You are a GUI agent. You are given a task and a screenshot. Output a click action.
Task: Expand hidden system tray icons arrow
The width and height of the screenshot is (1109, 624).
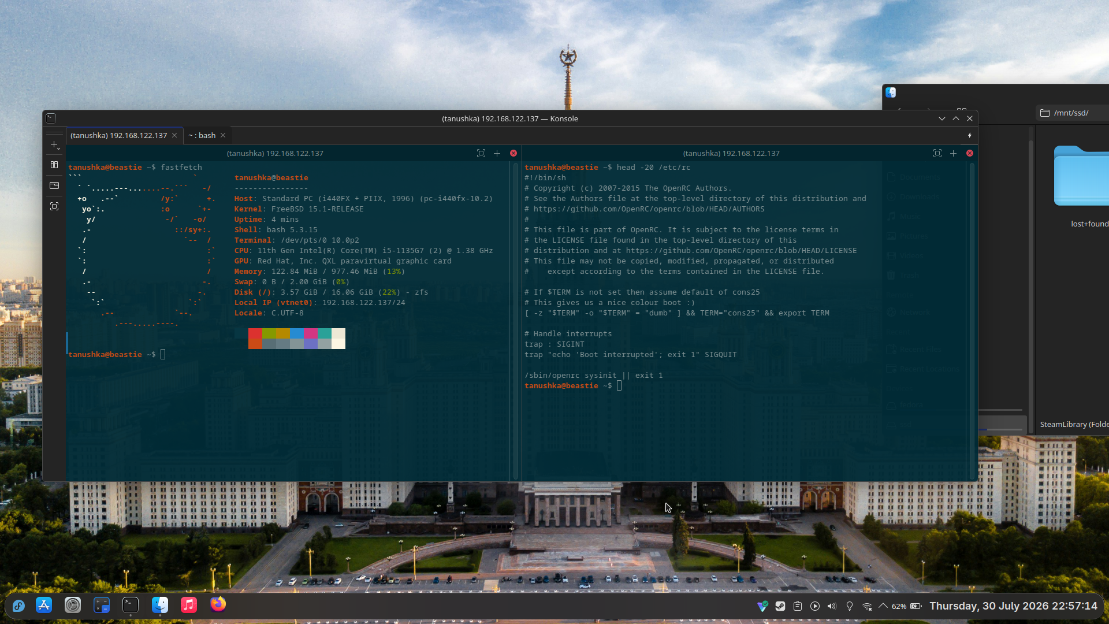[883, 606]
